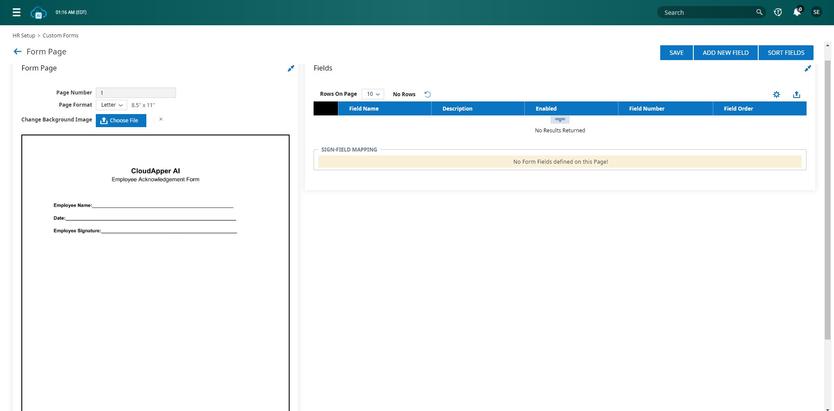The image size is (834, 411).
Task: Click the Custom Forms breadcrumb
Action: (61, 36)
